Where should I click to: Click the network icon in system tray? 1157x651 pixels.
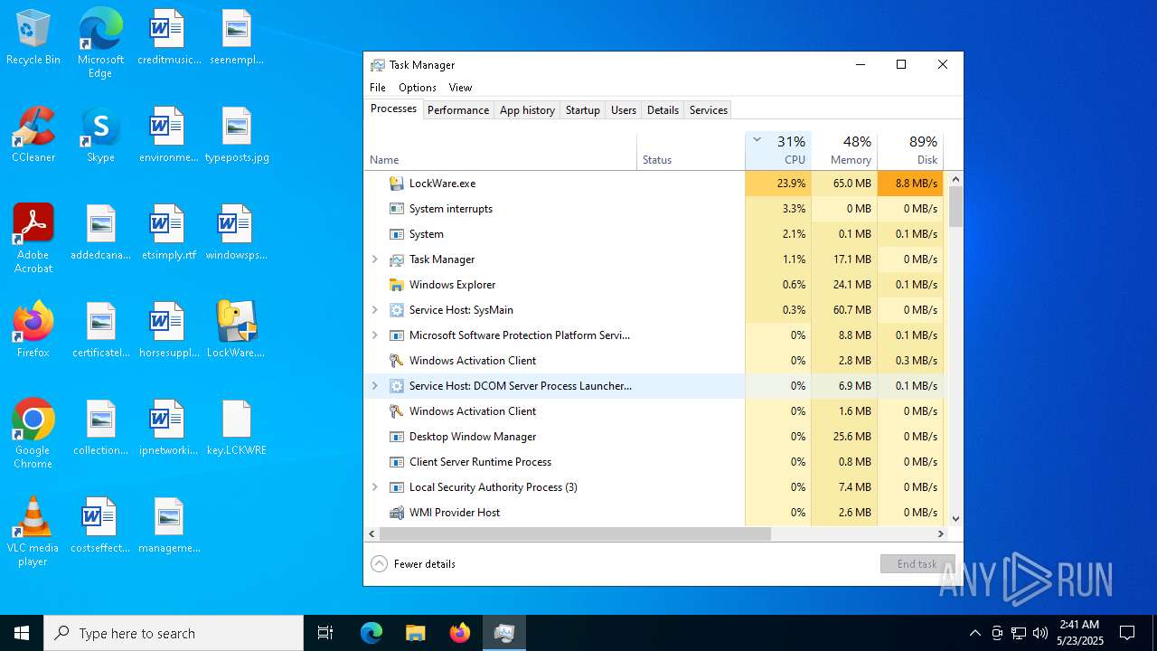point(1019,633)
